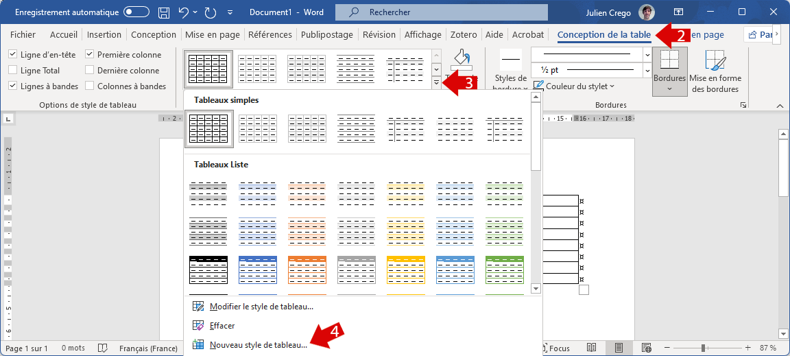This screenshot has width=790, height=356.
Task: Collapse the ribbon with the chevron
Action: click(x=780, y=106)
